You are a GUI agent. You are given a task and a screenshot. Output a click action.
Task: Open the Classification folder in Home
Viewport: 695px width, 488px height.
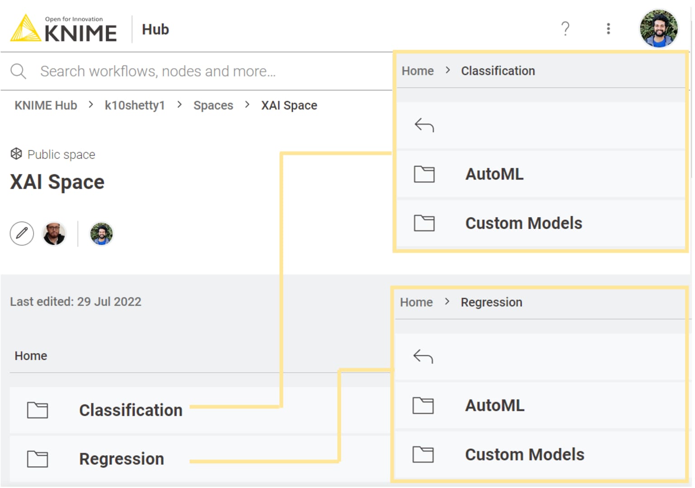pos(200,410)
